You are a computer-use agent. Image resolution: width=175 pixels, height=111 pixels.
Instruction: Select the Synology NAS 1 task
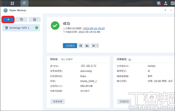21,28
